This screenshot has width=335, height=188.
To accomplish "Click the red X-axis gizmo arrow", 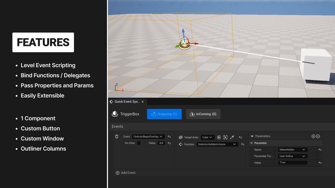I will pyautogui.click(x=194, y=44).
